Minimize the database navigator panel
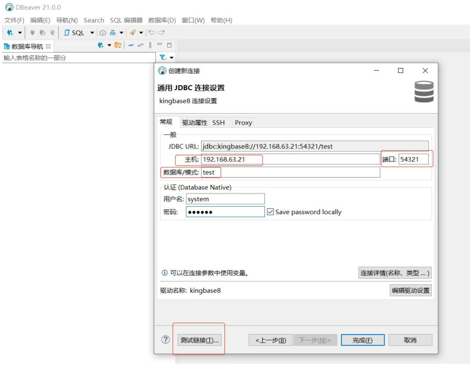Image resolution: width=470 pixels, height=366 pixels. tap(160, 45)
